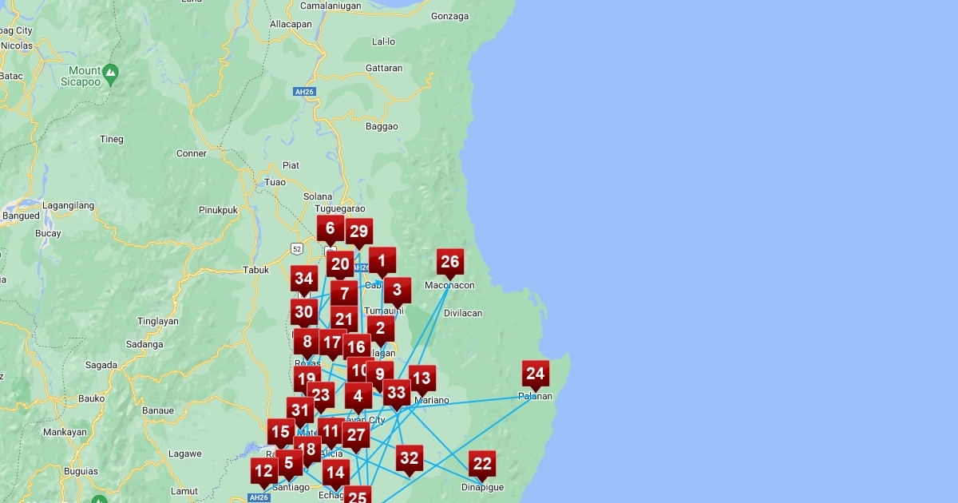Click the pin numbered 15

tap(280, 433)
